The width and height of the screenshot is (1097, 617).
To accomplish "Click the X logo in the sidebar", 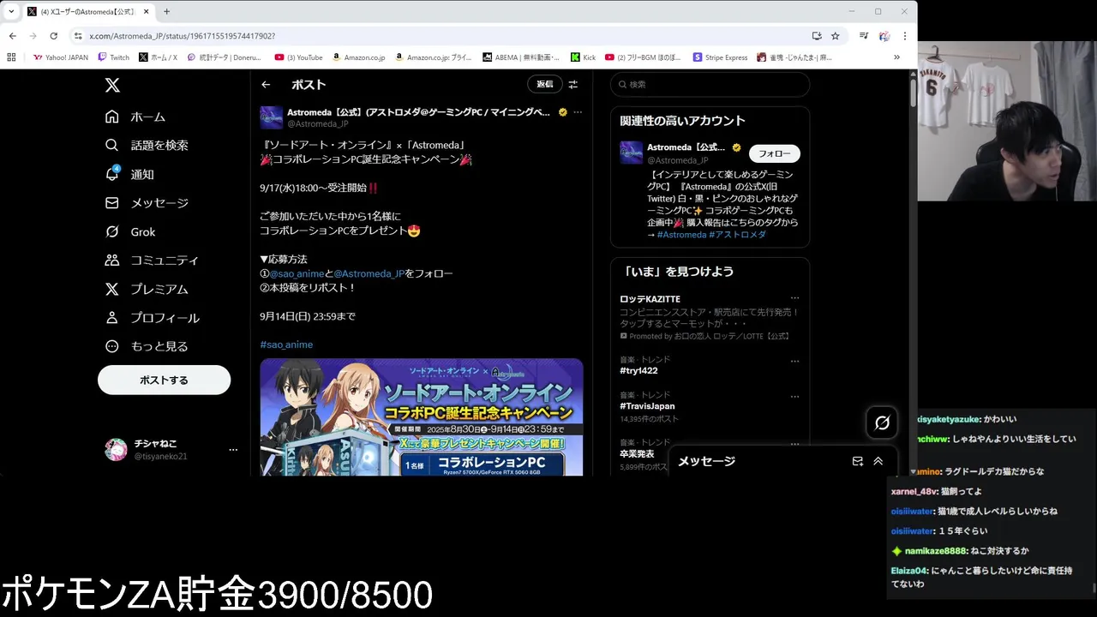I will pos(112,85).
